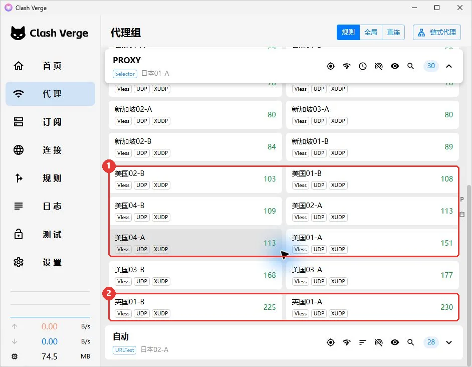Run delay test for PROXY group
Viewport: 472px width, 367px height.
point(347,66)
